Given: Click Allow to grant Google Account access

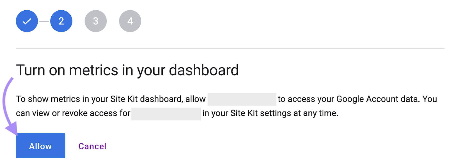Looking at the screenshot, I should click(40, 146).
